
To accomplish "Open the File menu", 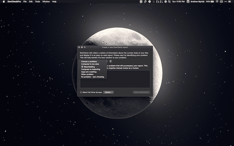I will [25, 1].
